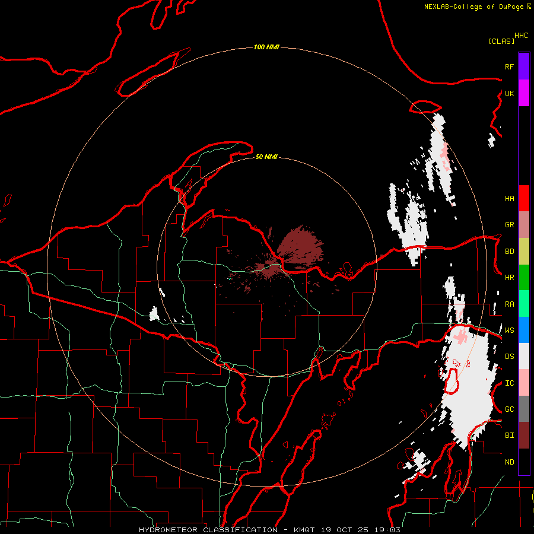Click the ND black legend swatch

pyautogui.click(x=524, y=462)
